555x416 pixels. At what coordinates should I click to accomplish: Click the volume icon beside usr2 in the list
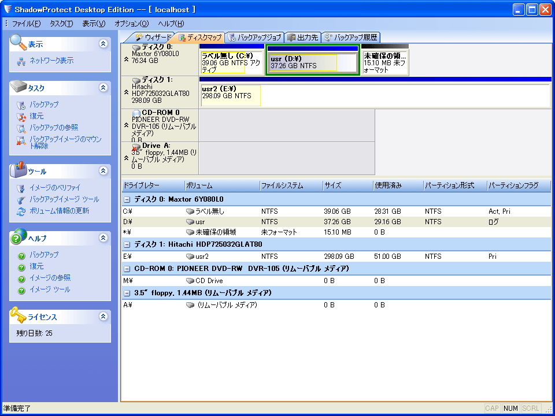tap(190, 257)
